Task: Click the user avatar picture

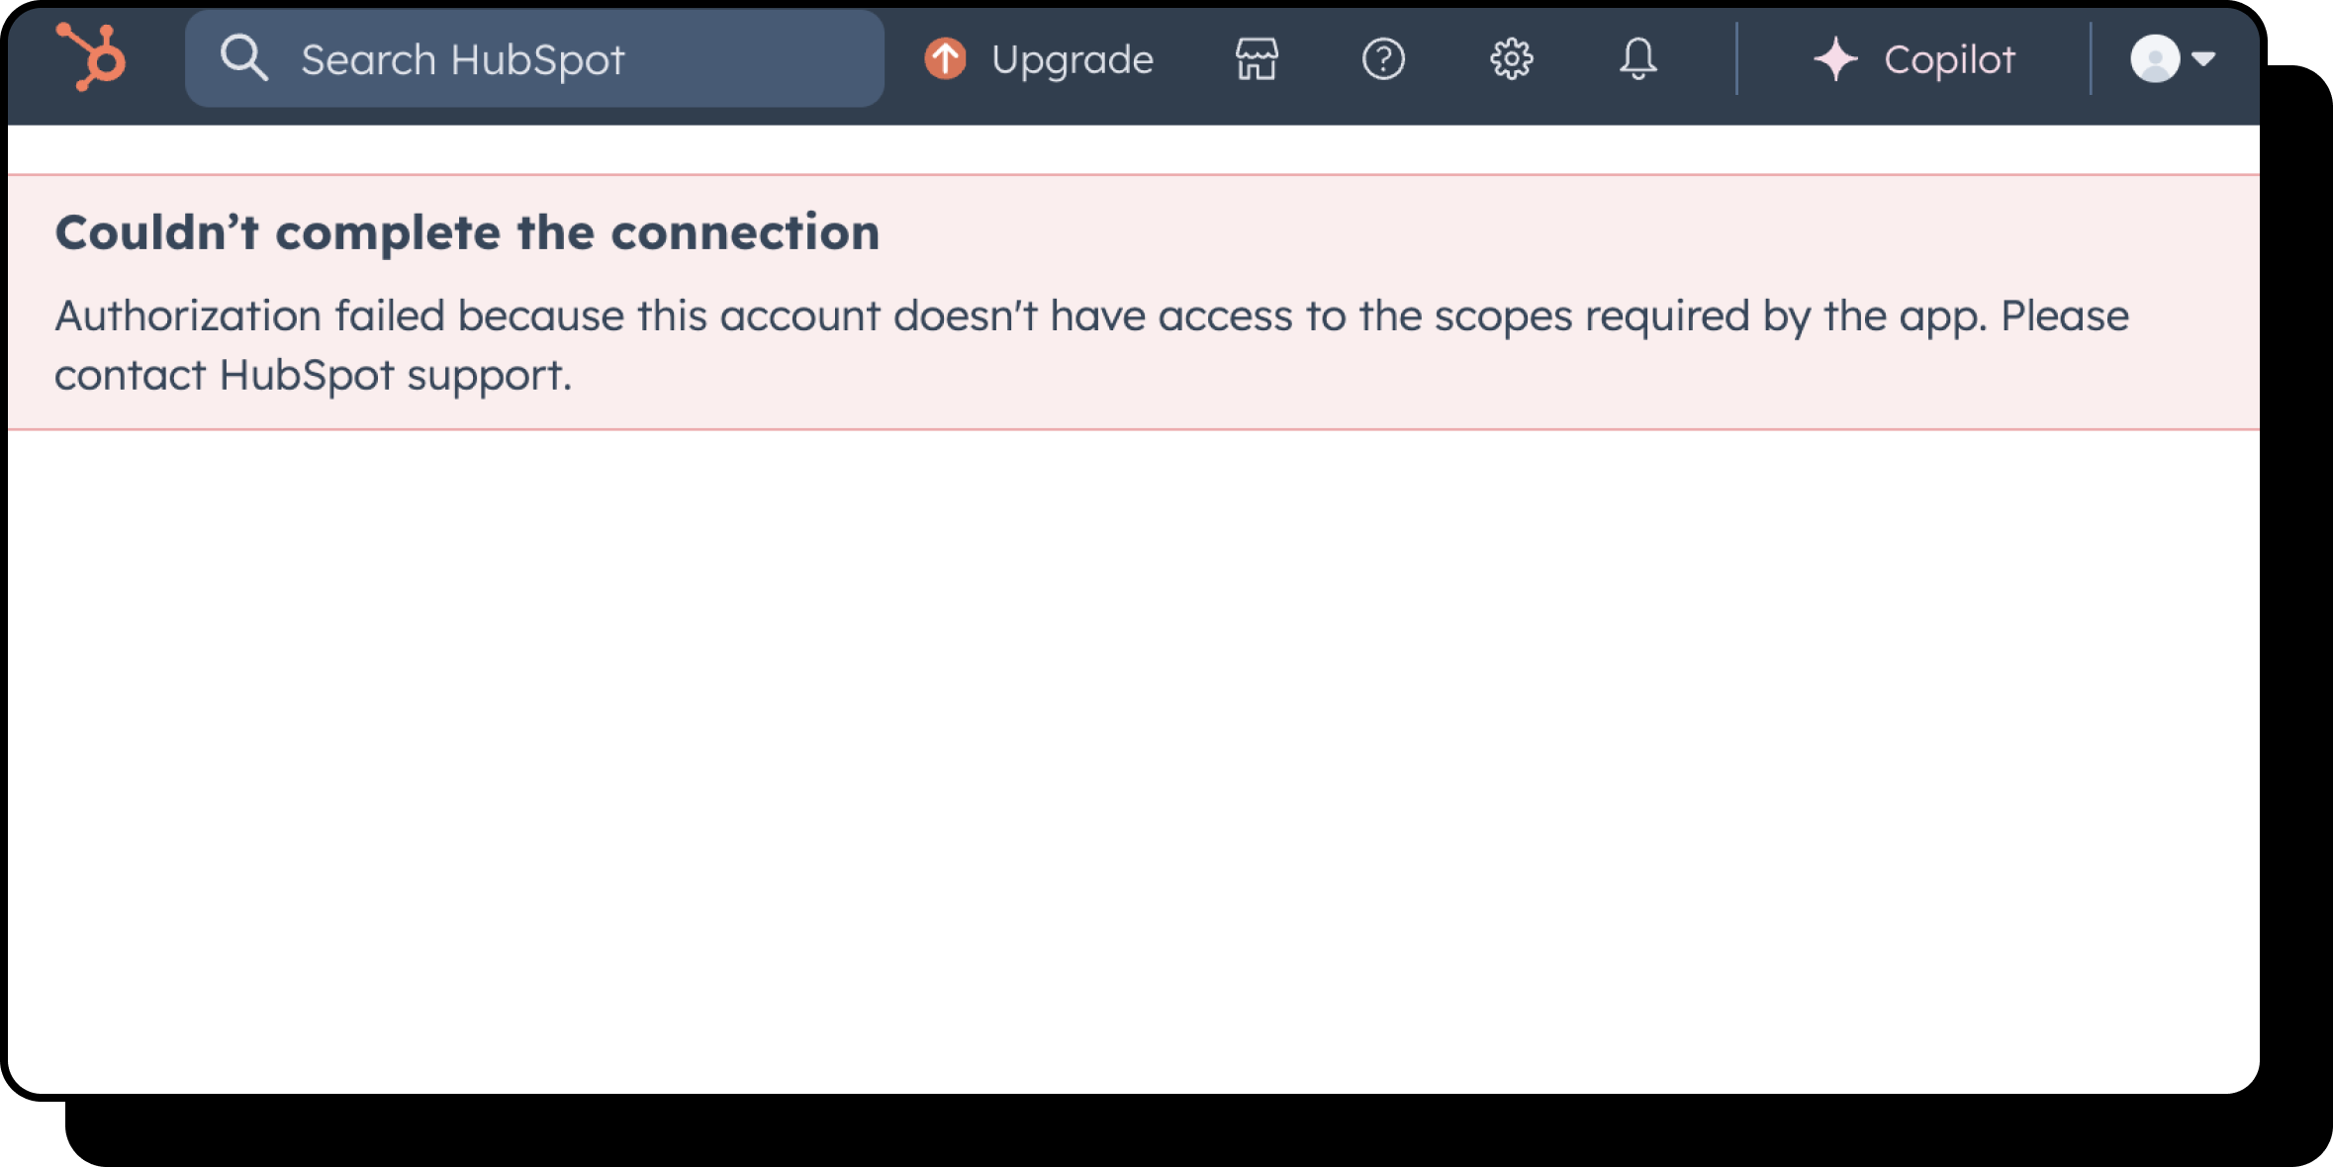Action: tap(2154, 59)
